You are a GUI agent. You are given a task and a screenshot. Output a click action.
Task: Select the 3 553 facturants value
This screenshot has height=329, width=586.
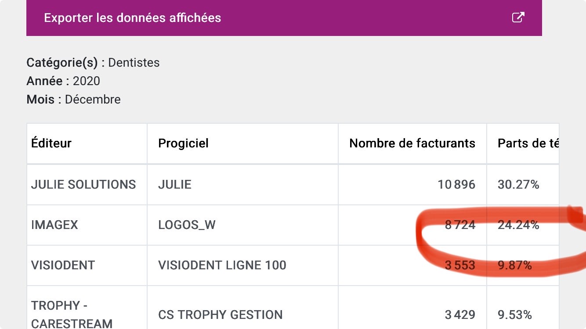pos(460,265)
